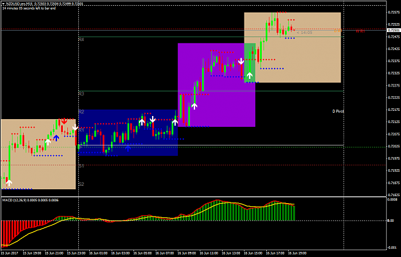Image resolution: width=401 pixels, height=257 pixels.
Task: Click the 16 Jun 07:00 time label
Action: (x=164, y=253)
